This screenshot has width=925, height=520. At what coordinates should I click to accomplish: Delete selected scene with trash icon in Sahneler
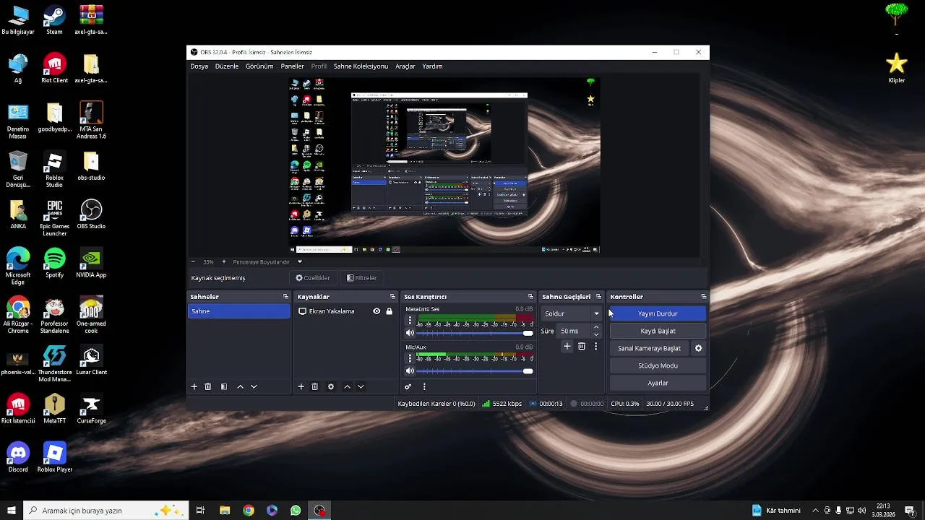coord(207,386)
